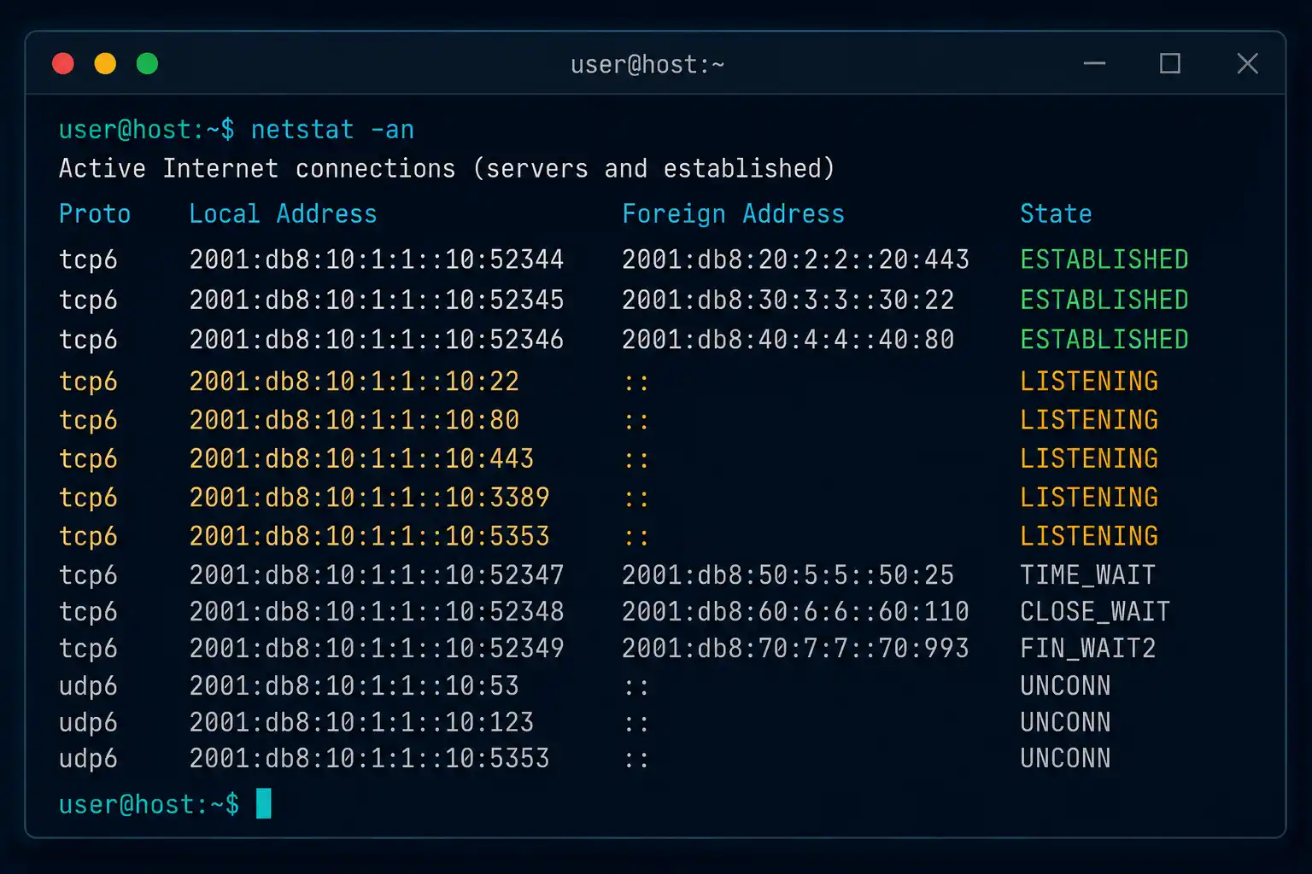Image resolution: width=1312 pixels, height=874 pixels.
Task: Select foreign address 2001:db8:70:7:7::70:993
Action: pos(795,649)
